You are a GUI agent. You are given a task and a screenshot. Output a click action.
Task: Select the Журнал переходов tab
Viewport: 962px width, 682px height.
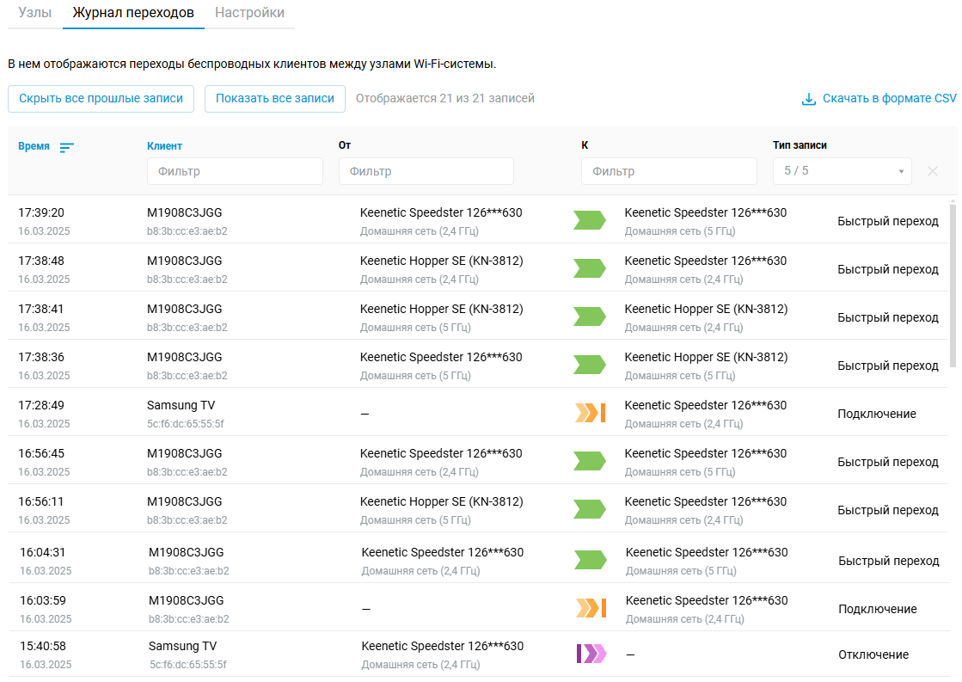pyautogui.click(x=133, y=13)
